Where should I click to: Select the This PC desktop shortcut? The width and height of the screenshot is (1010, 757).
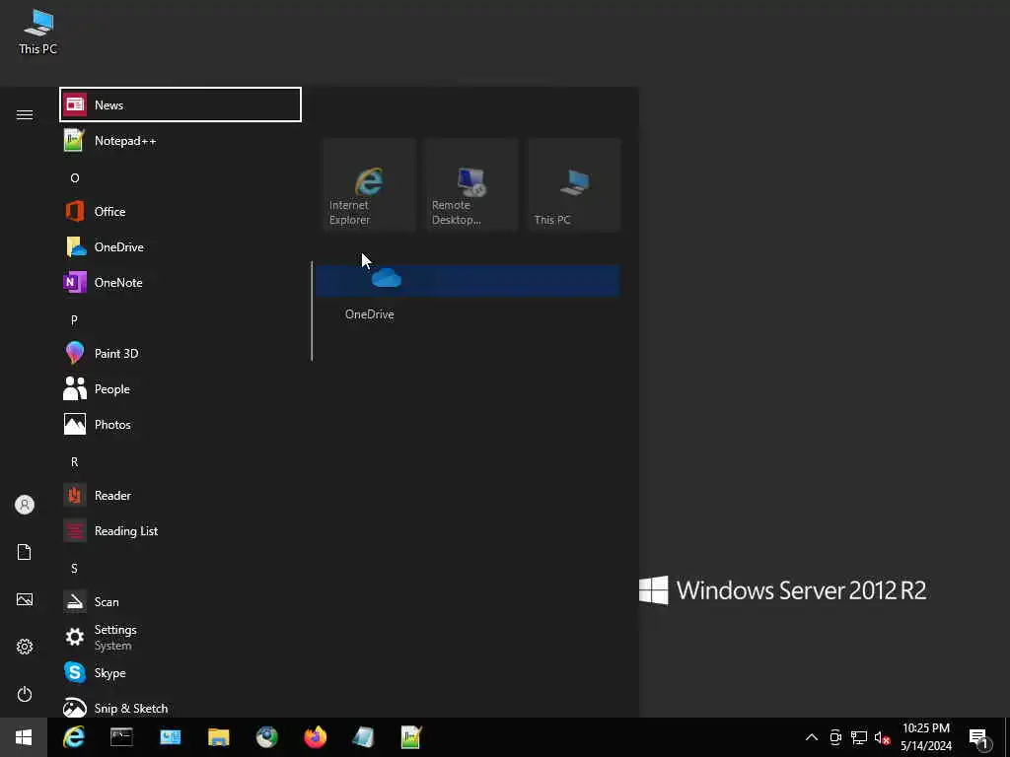(x=38, y=33)
